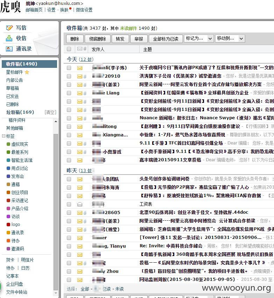Click the envelope column header icon
274x298 pixels.
80,49
